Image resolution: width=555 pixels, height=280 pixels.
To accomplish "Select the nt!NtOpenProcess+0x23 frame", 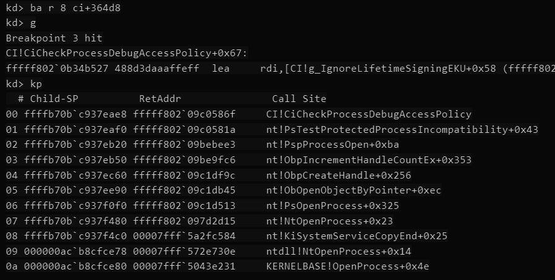I will tap(329, 221).
